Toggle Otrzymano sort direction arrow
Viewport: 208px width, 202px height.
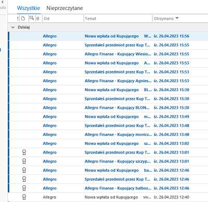[x=177, y=18]
